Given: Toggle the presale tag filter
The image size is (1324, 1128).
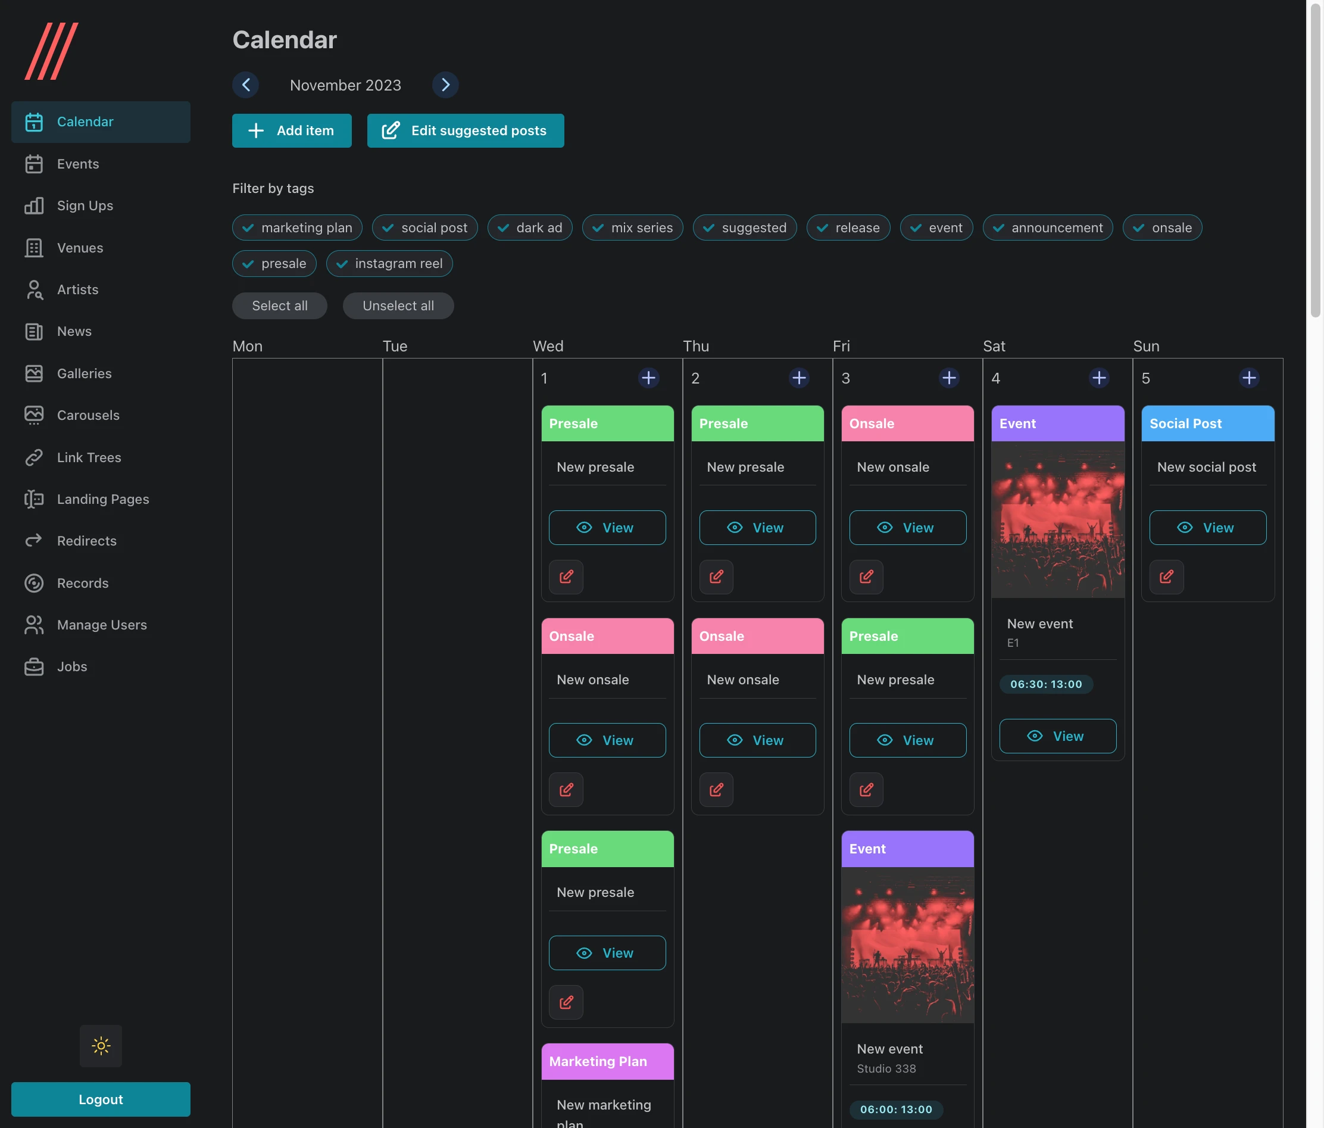Looking at the screenshot, I should coord(274,263).
